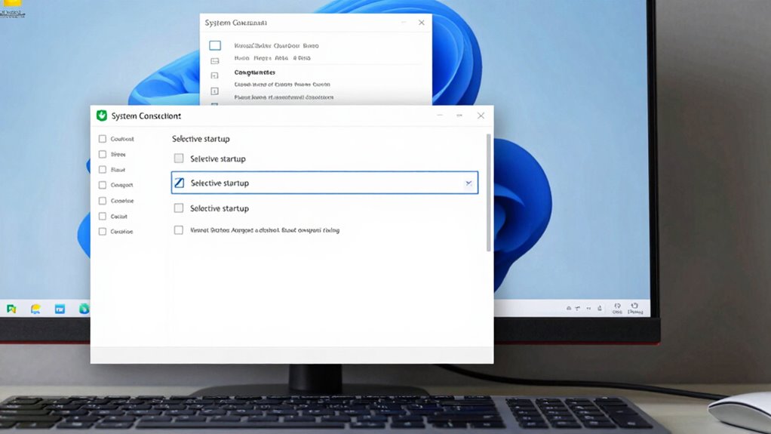Viewport: 771px width, 434px height.
Task: Click the green shield icon in System Configuration title bar
Action: click(x=102, y=115)
